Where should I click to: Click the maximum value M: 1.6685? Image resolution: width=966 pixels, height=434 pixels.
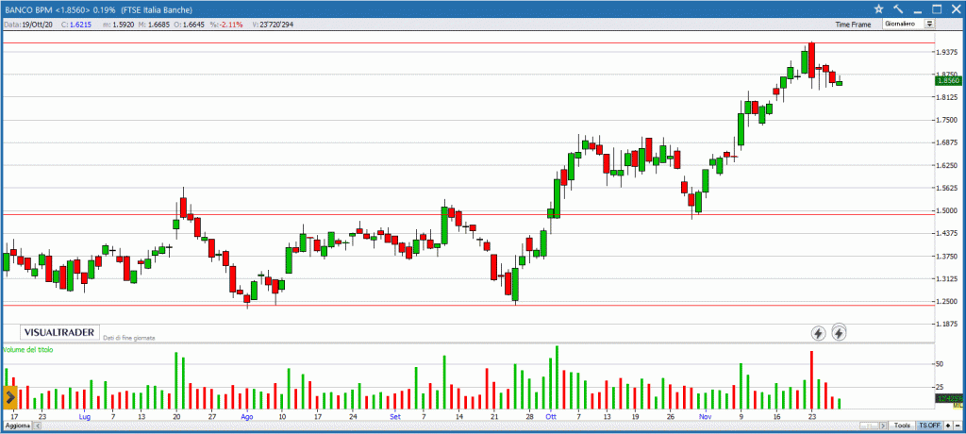click(155, 25)
